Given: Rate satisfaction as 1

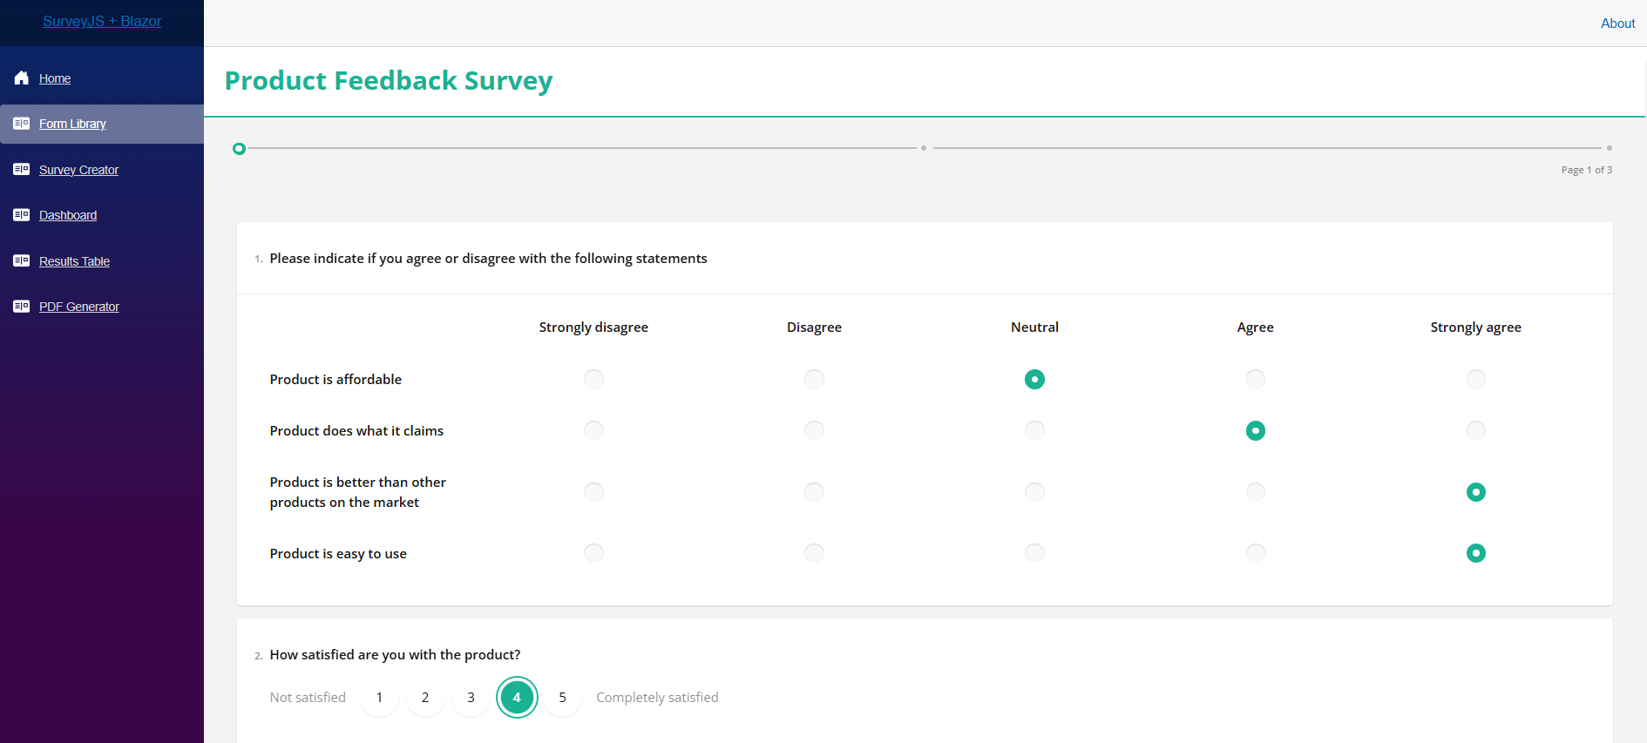Looking at the screenshot, I should pos(379,698).
